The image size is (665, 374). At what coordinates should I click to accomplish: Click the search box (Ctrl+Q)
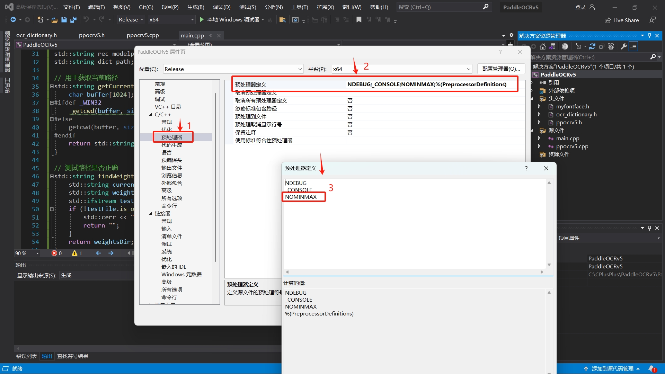(x=444, y=7)
